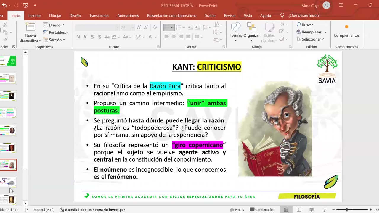The image size is (379, 213).
Task: Increase font size with the larger A icon
Action: (139, 28)
